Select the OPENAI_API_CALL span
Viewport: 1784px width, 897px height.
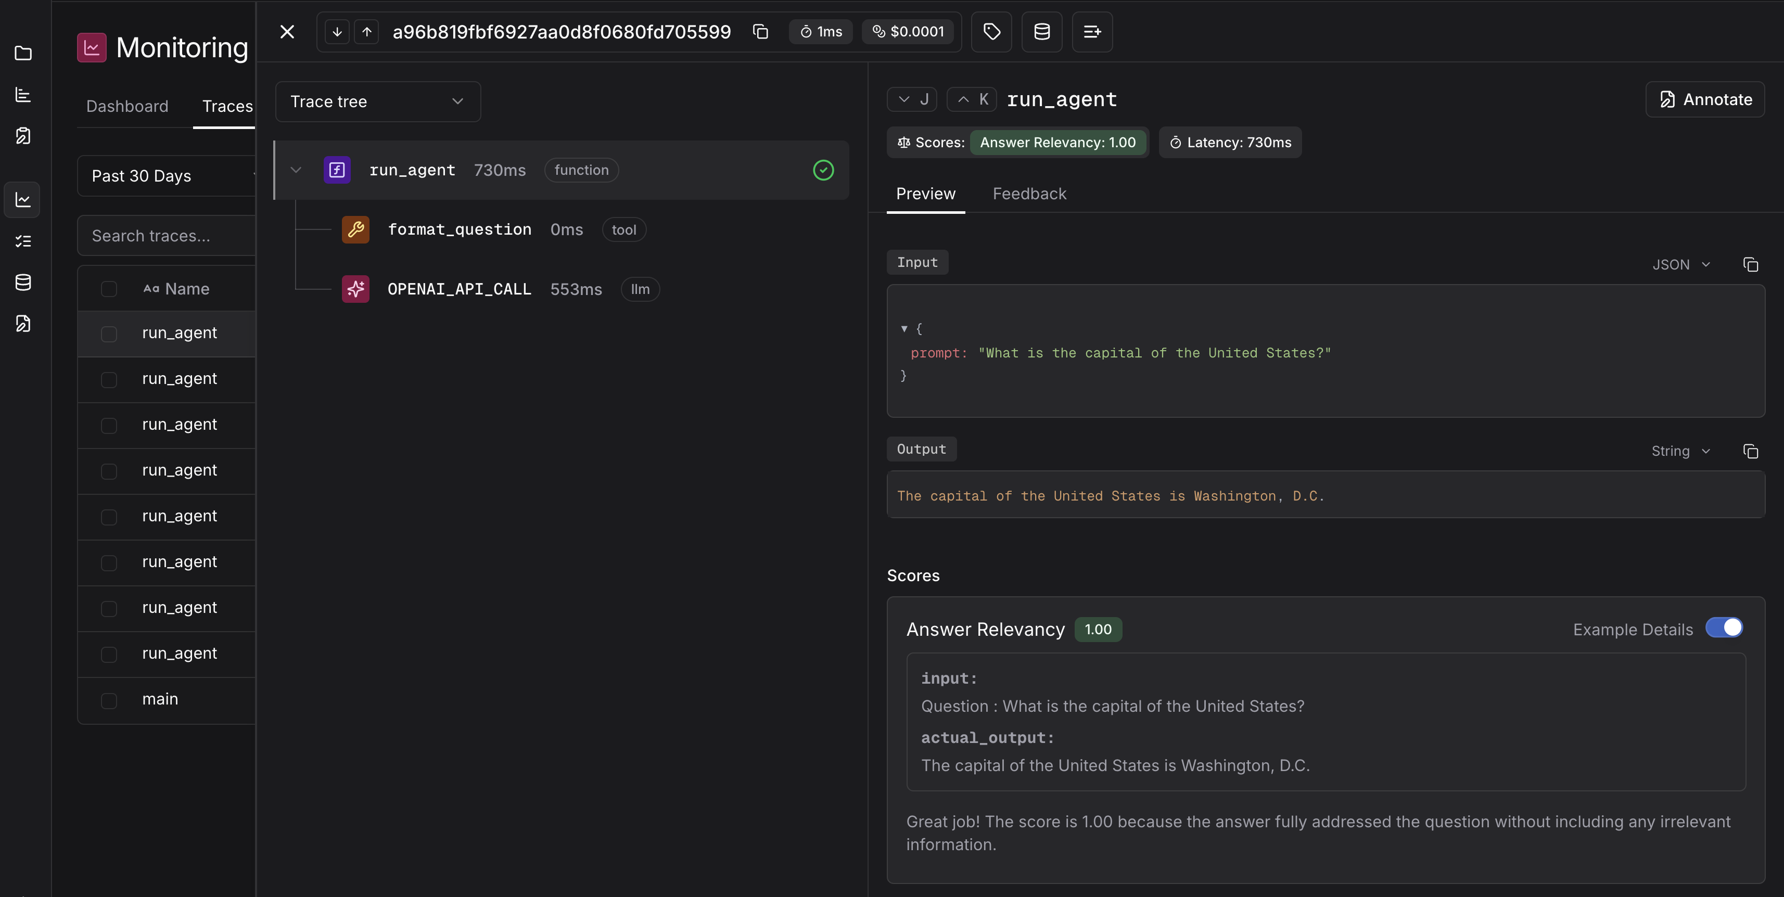pyautogui.click(x=458, y=289)
